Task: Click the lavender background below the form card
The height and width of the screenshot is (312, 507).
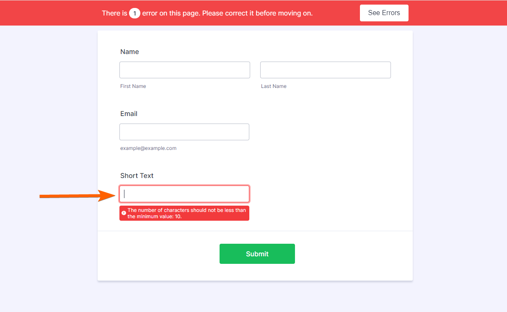Action: pos(255,297)
